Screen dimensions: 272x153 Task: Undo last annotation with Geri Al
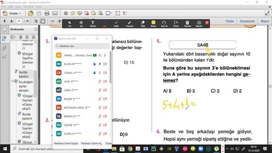164,24
